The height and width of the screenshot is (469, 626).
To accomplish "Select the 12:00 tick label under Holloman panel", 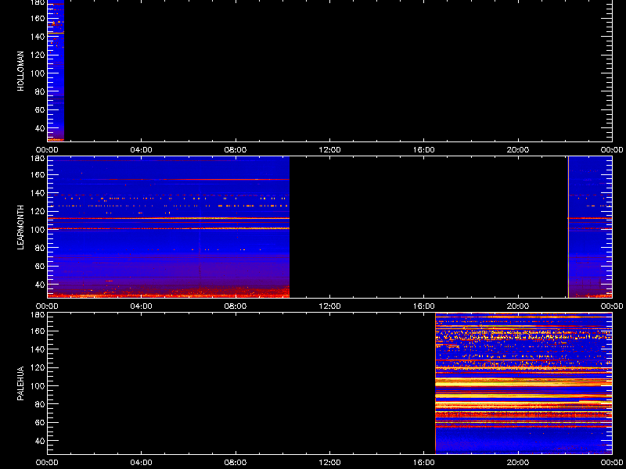I will tap(329, 150).
